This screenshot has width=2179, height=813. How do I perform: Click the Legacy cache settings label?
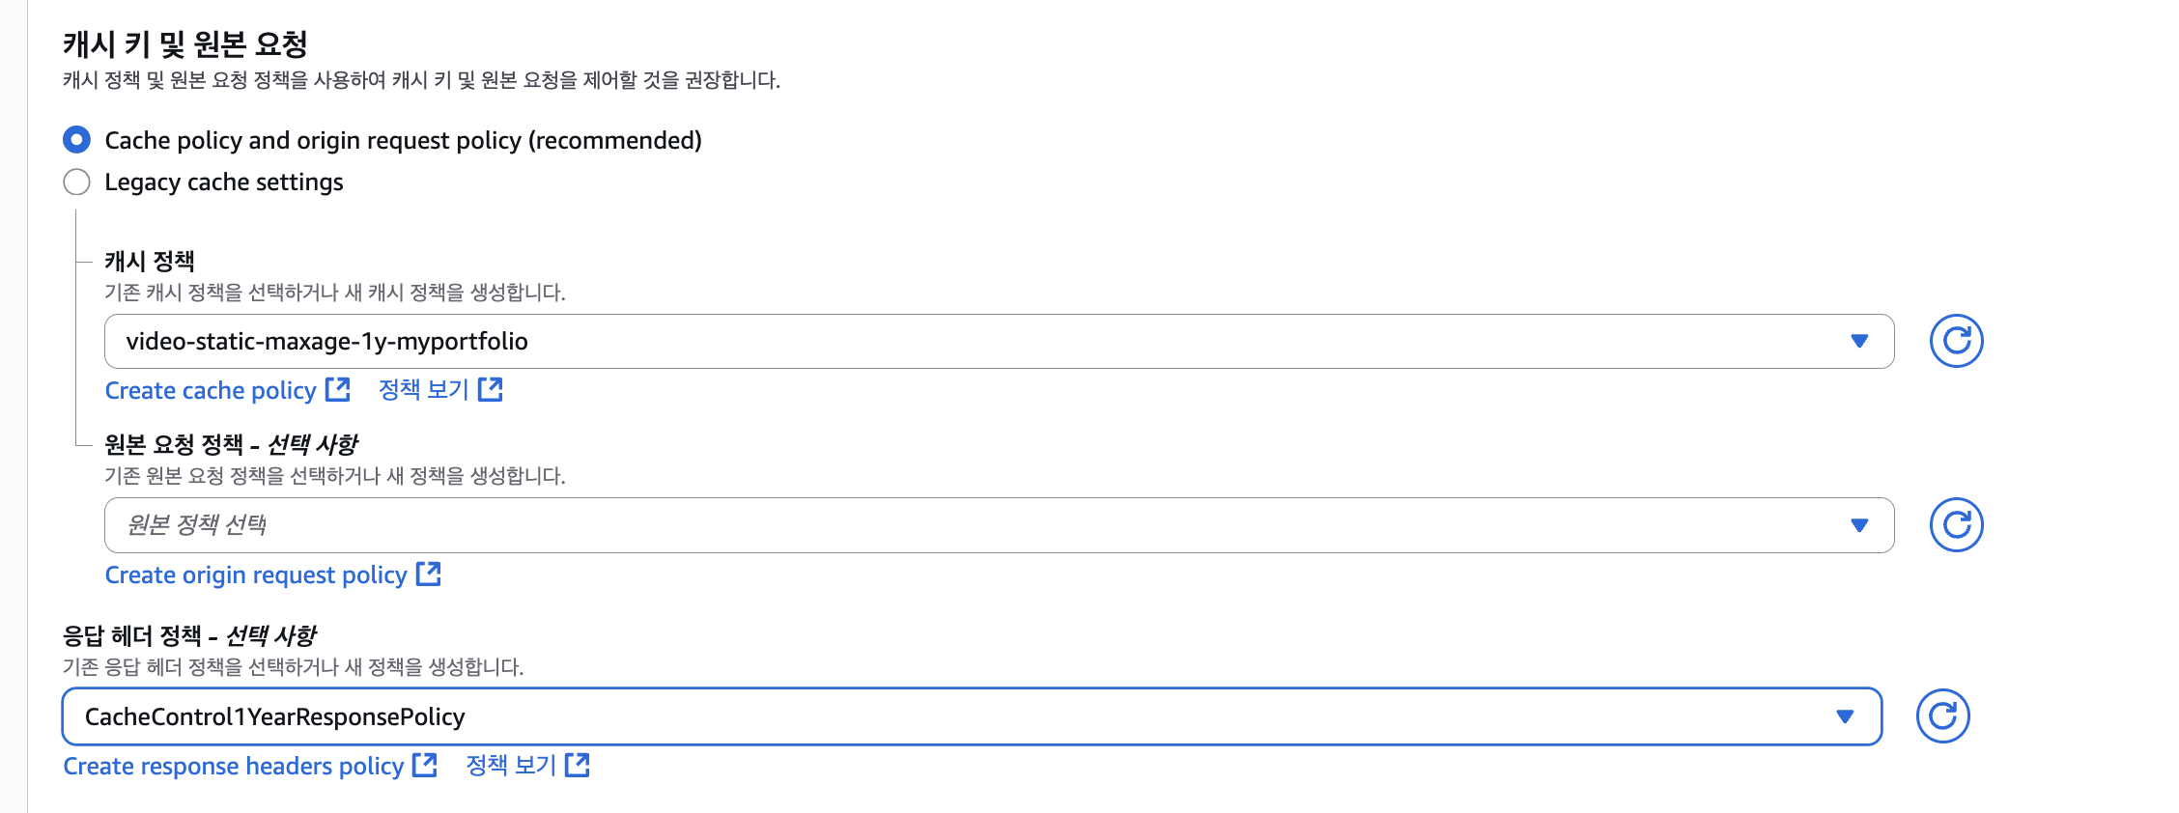click(224, 182)
